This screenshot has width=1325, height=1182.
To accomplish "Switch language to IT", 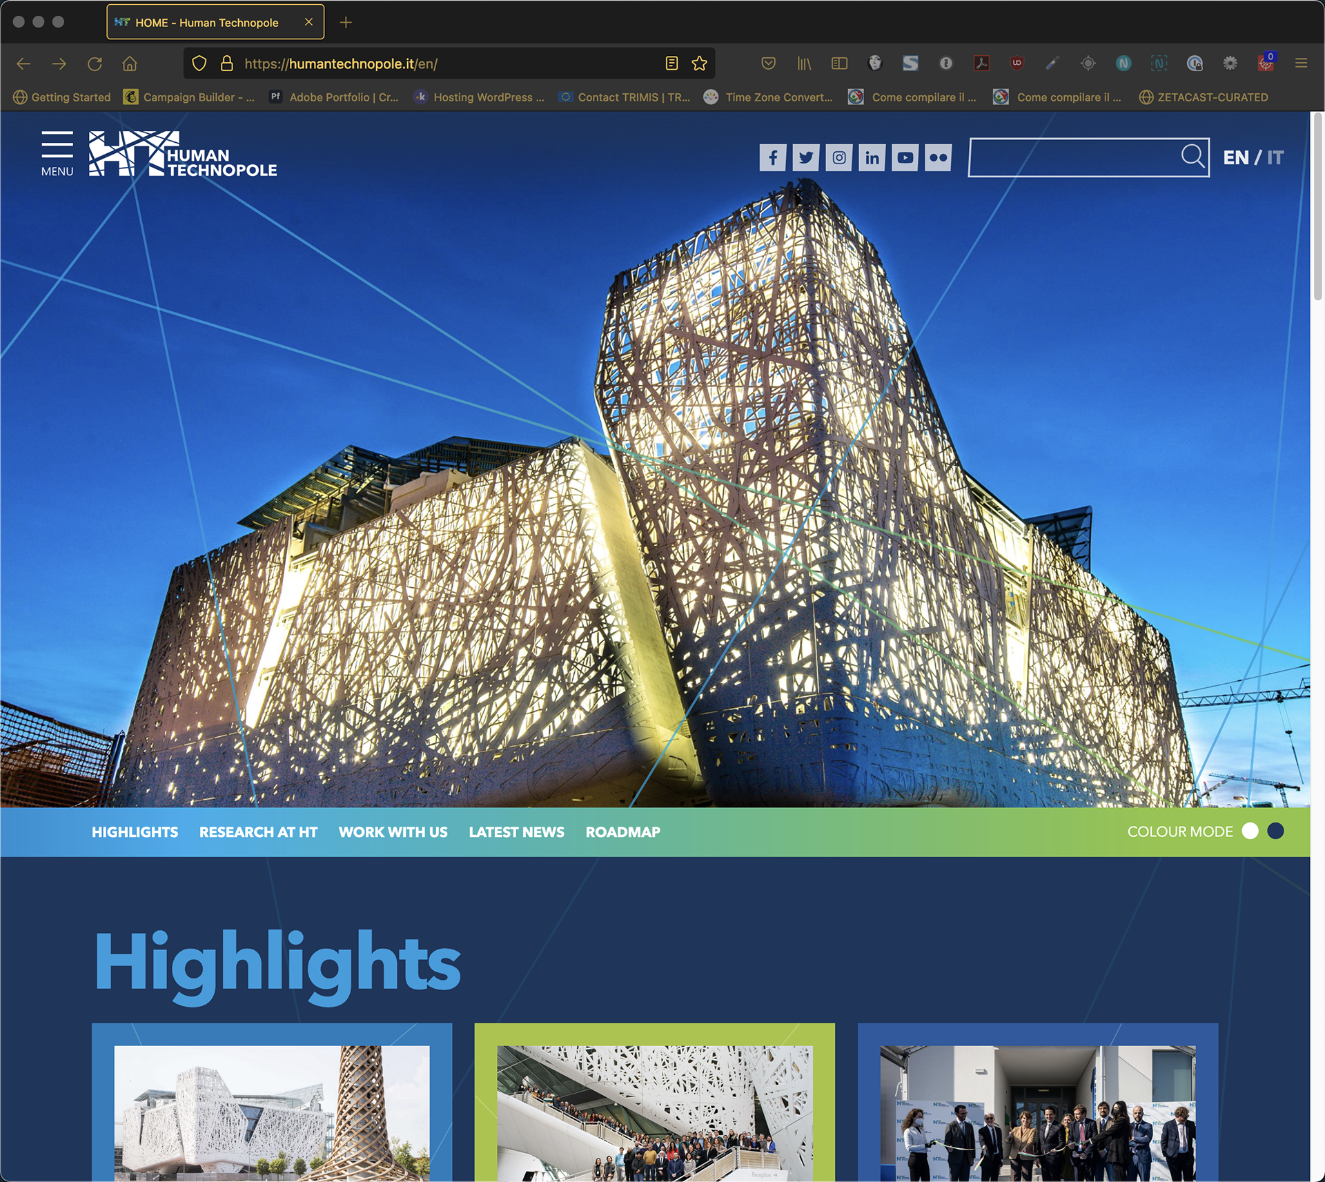I will coord(1275,157).
